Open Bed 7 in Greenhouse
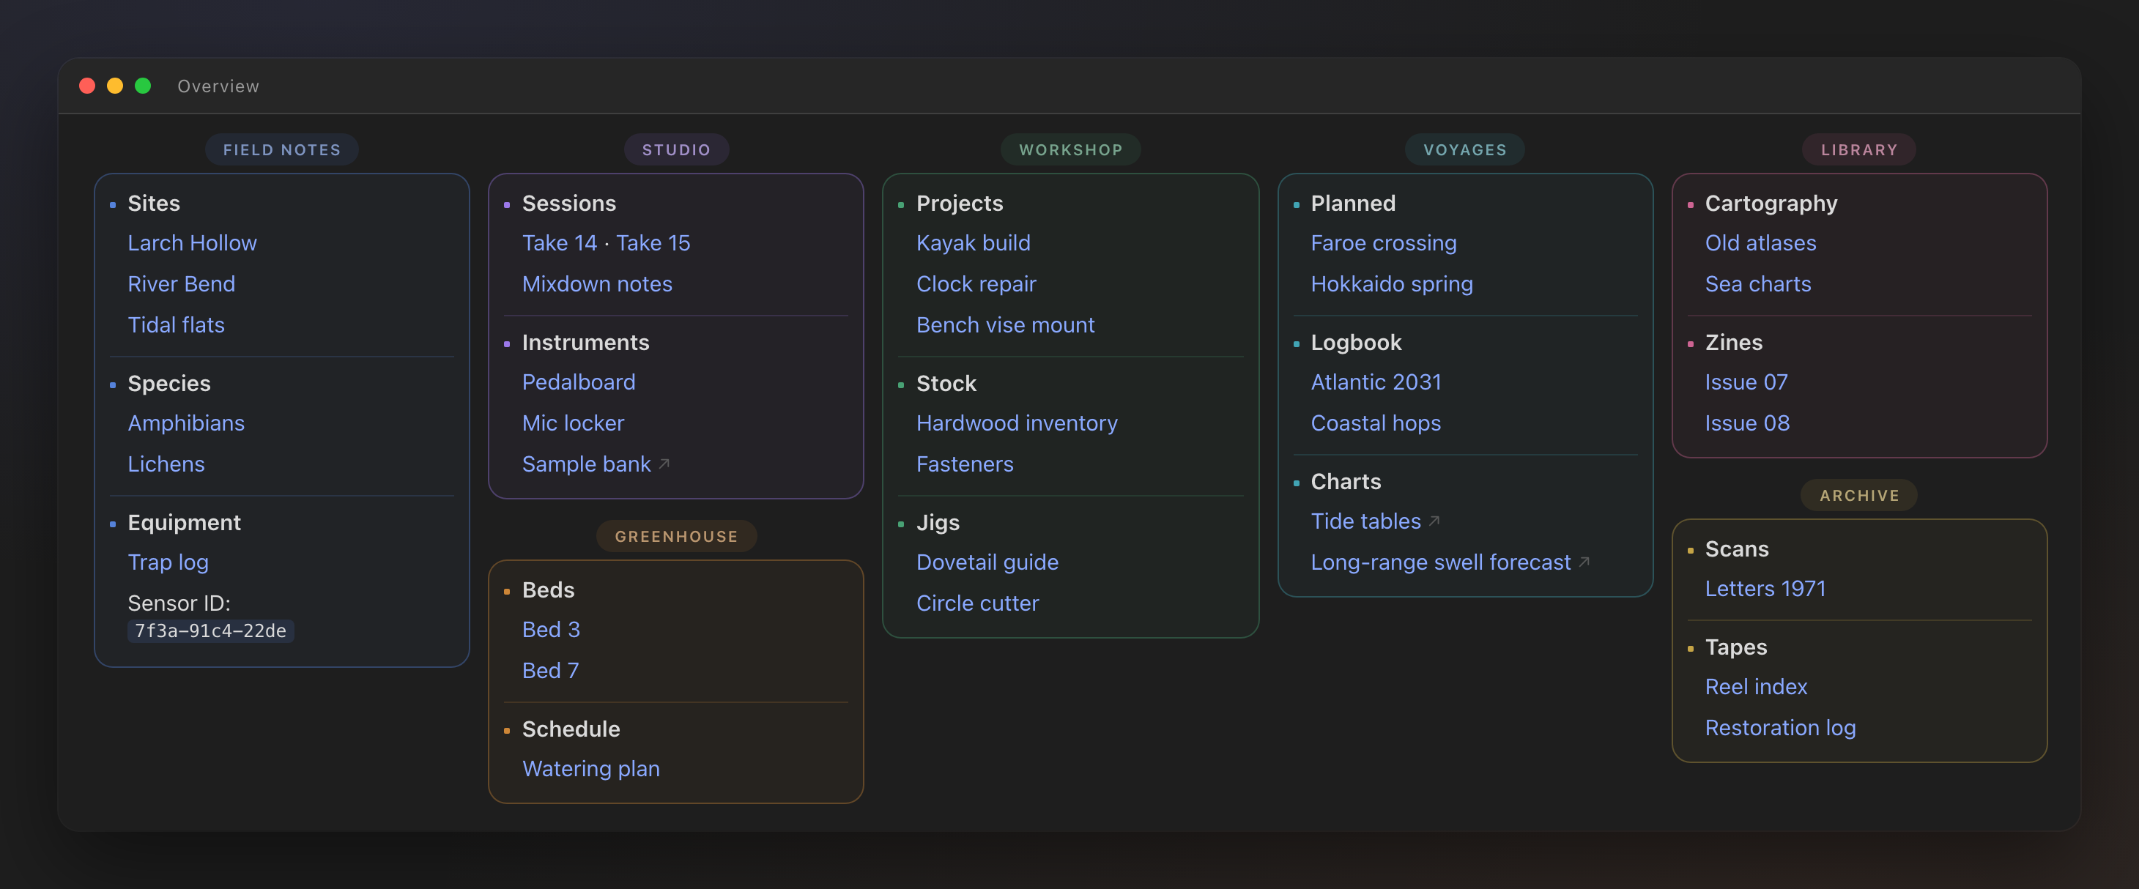 551,671
